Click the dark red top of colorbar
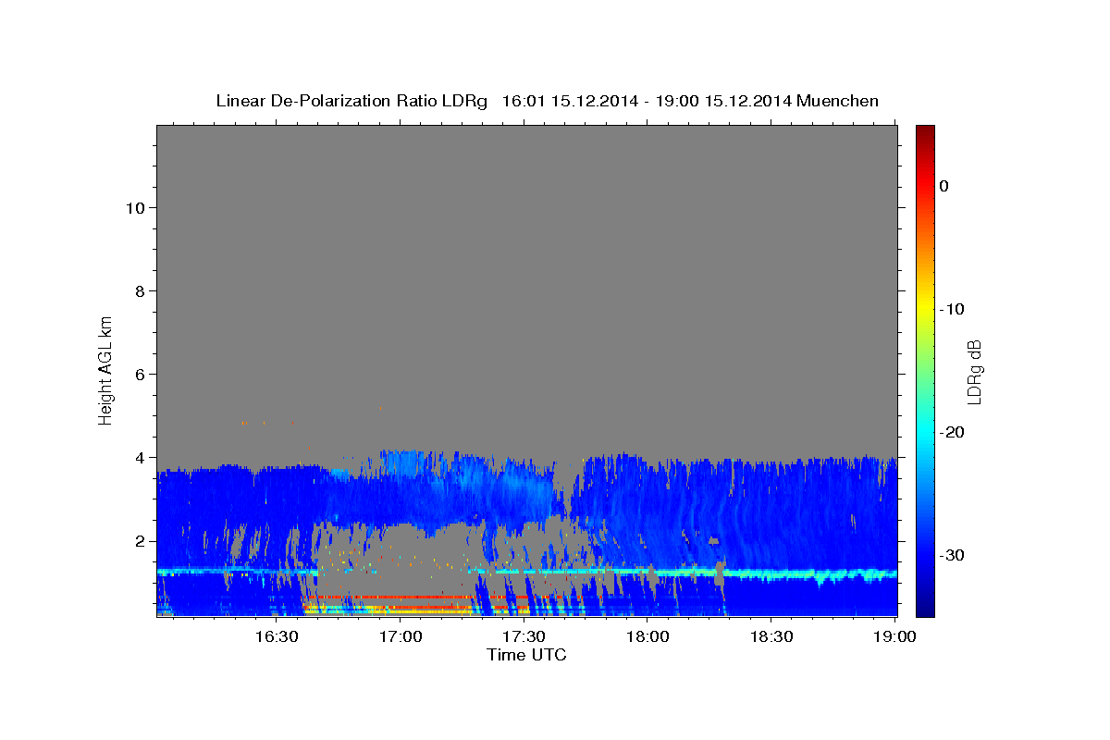This screenshot has height=740, width=1110. 925,131
